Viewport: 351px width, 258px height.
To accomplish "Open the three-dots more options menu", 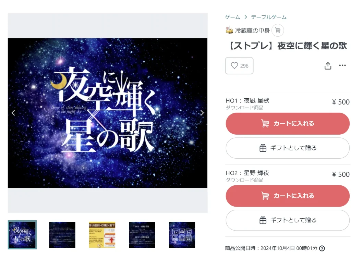I will tap(342, 65).
